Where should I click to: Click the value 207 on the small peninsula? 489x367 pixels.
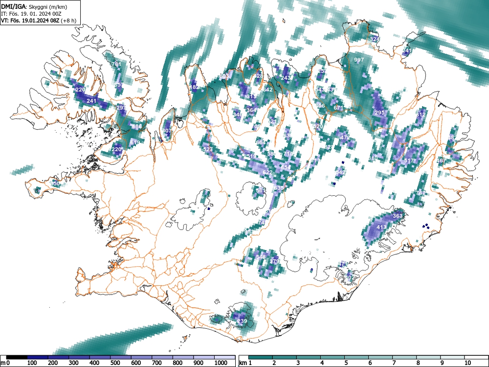pyautogui.click(x=167, y=131)
